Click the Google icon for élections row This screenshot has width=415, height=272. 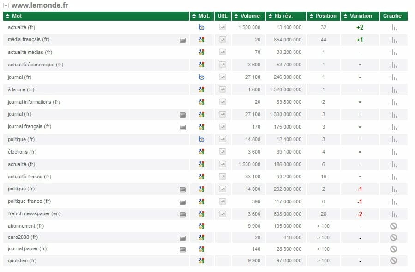(202, 152)
